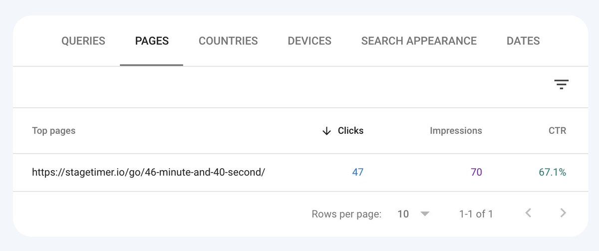
Task: Open the Countries tab
Action: coord(228,41)
